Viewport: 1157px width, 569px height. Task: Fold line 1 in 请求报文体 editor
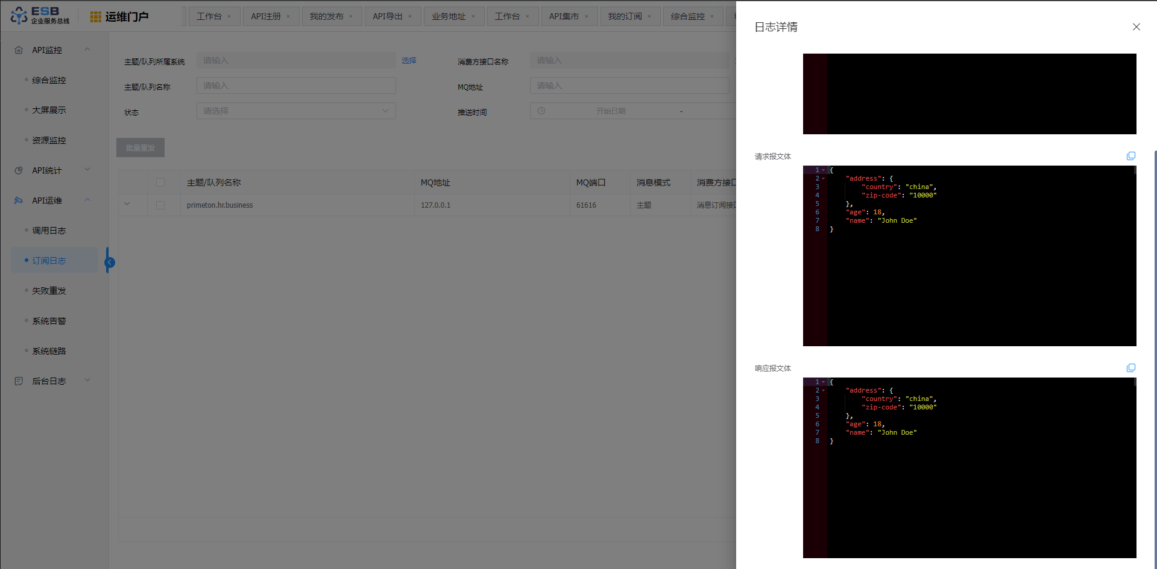[x=823, y=170]
